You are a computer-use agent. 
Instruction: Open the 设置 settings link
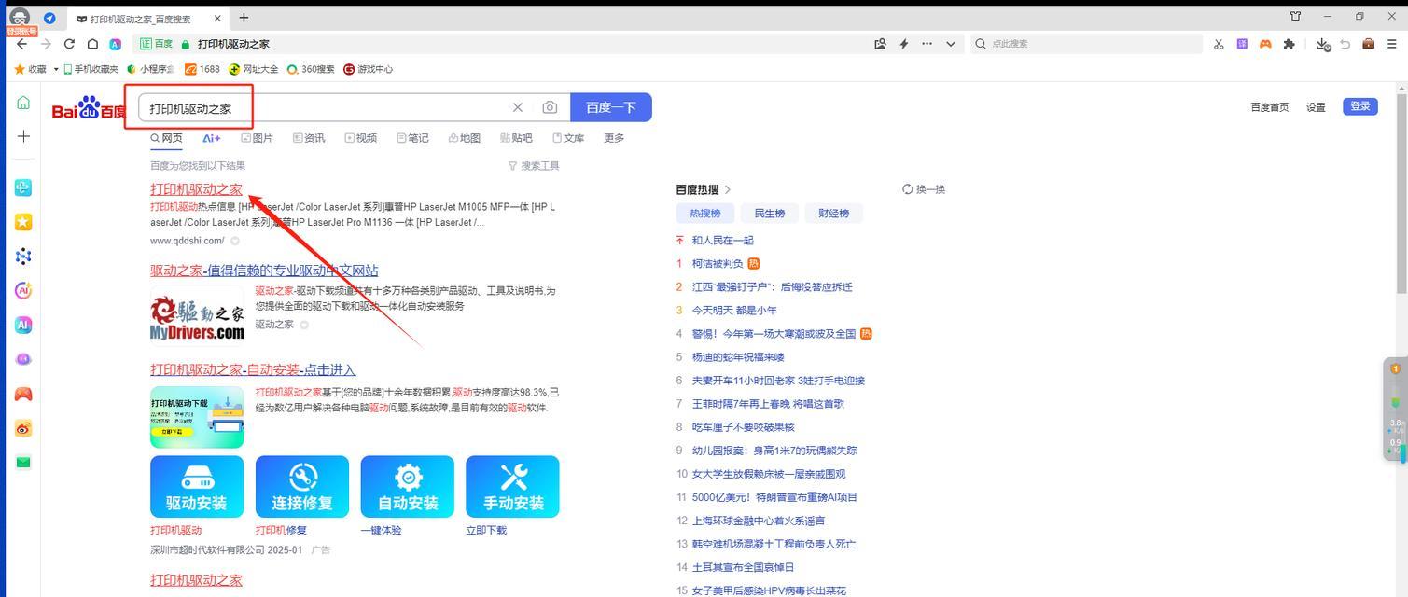pos(1316,107)
